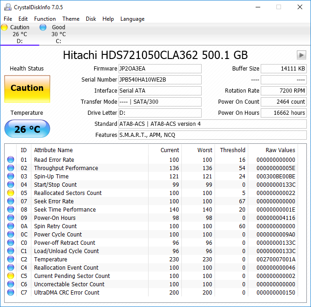Click yellow icon for Reallocated Sectors Count
The image size is (311, 307).
11,193
